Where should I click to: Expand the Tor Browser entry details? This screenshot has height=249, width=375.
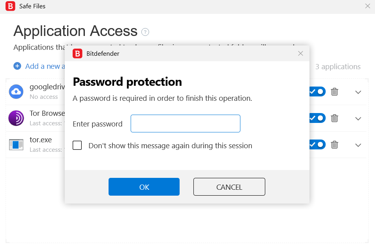(358, 118)
